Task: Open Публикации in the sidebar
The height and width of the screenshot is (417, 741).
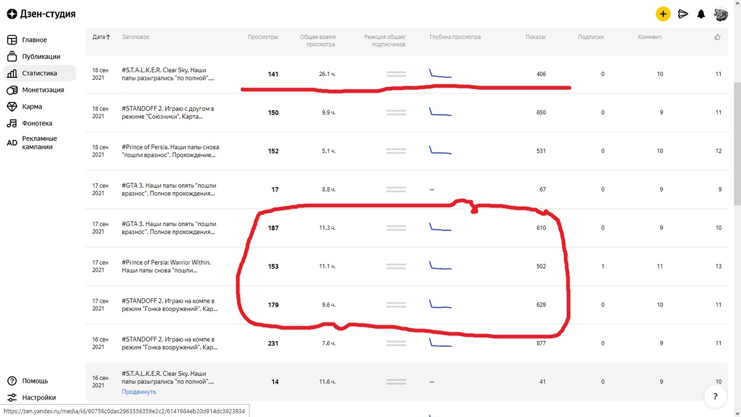Action: click(41, 57)
